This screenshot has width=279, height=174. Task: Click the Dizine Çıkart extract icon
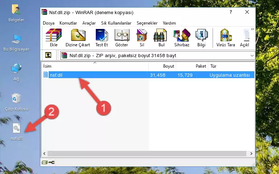pyautogui.click(x=78, y=35)
